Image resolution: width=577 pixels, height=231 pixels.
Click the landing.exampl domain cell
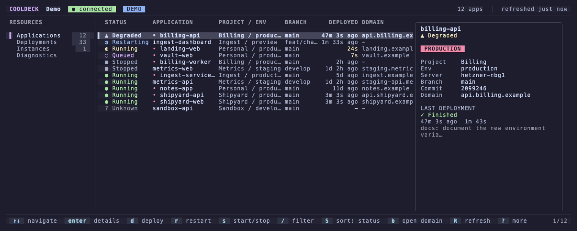coord(387,49)
